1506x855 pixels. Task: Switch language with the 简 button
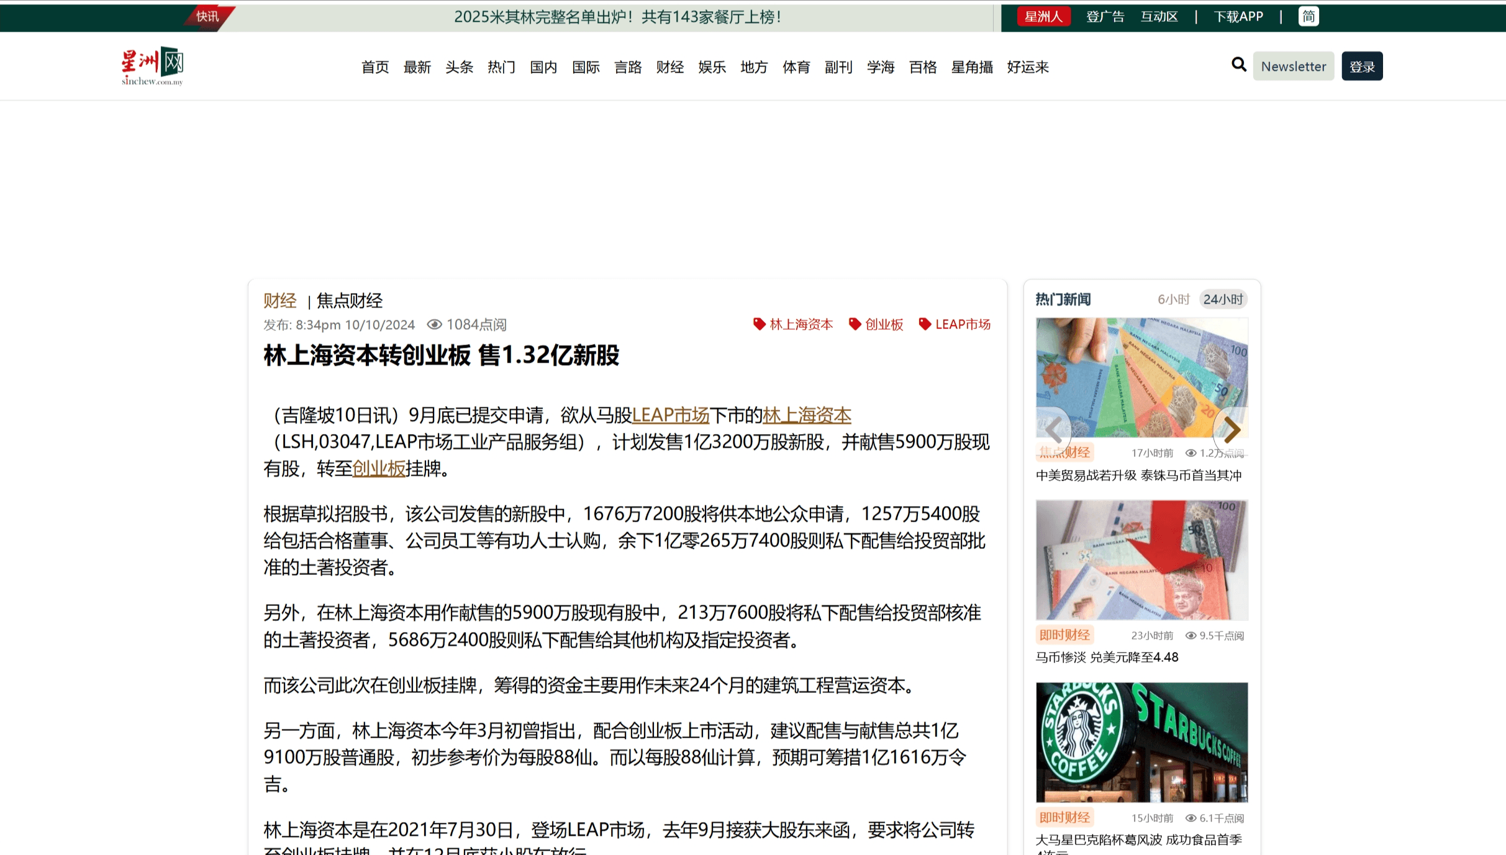tap(1308, 17)
